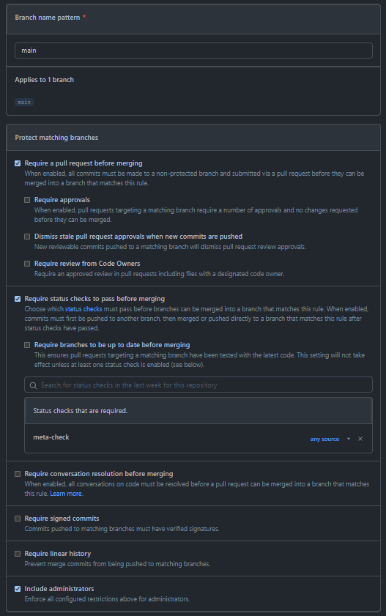Follow the Learn more link
The image size is (386, 616).
point(66,494)
